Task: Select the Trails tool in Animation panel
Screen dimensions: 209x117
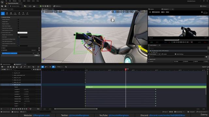Action: coord(19,13)
